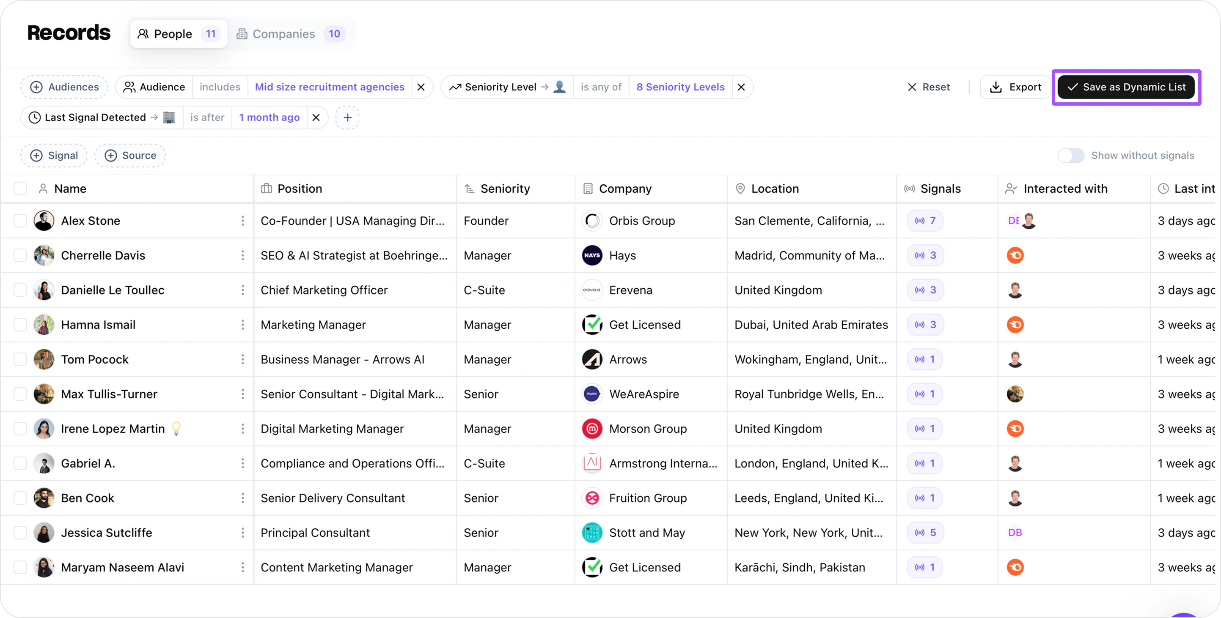The height and width of the screenshot is (618, 1221).
Task: Open the '8 Seniority Levels' selector
Action: pos(680,87)
